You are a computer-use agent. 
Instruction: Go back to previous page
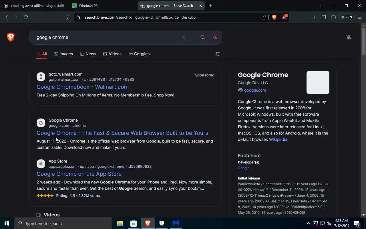pyautogui.click(x=7, y=17)
